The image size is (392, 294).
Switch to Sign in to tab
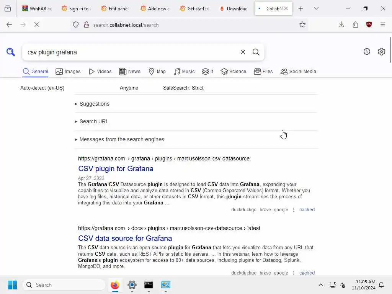tap(76, 8)
